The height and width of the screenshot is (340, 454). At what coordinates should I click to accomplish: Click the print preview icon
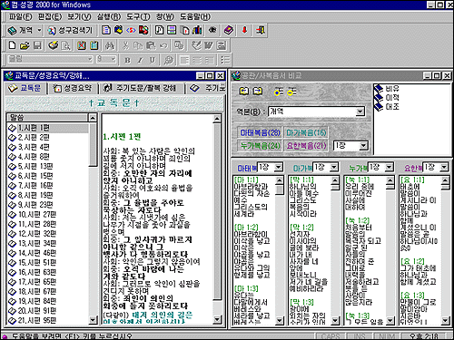click(x=65, y=45)
